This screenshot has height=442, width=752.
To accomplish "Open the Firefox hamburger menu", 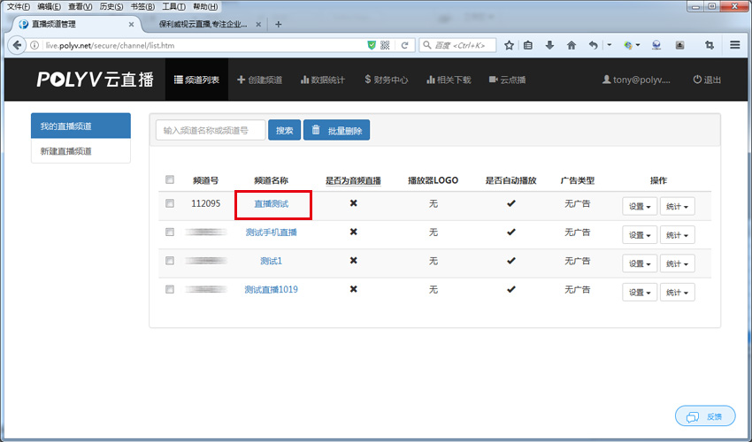I will [735, 45].
